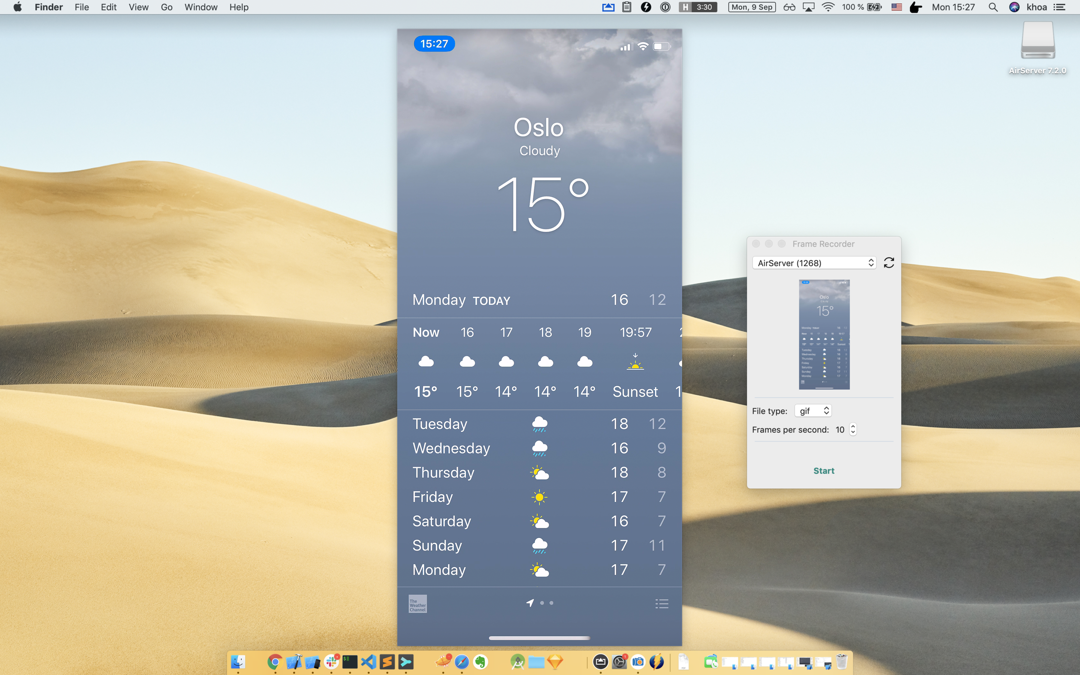Launch Google Chrome from the Dock
1080x675 pixels.
point(275,662)
